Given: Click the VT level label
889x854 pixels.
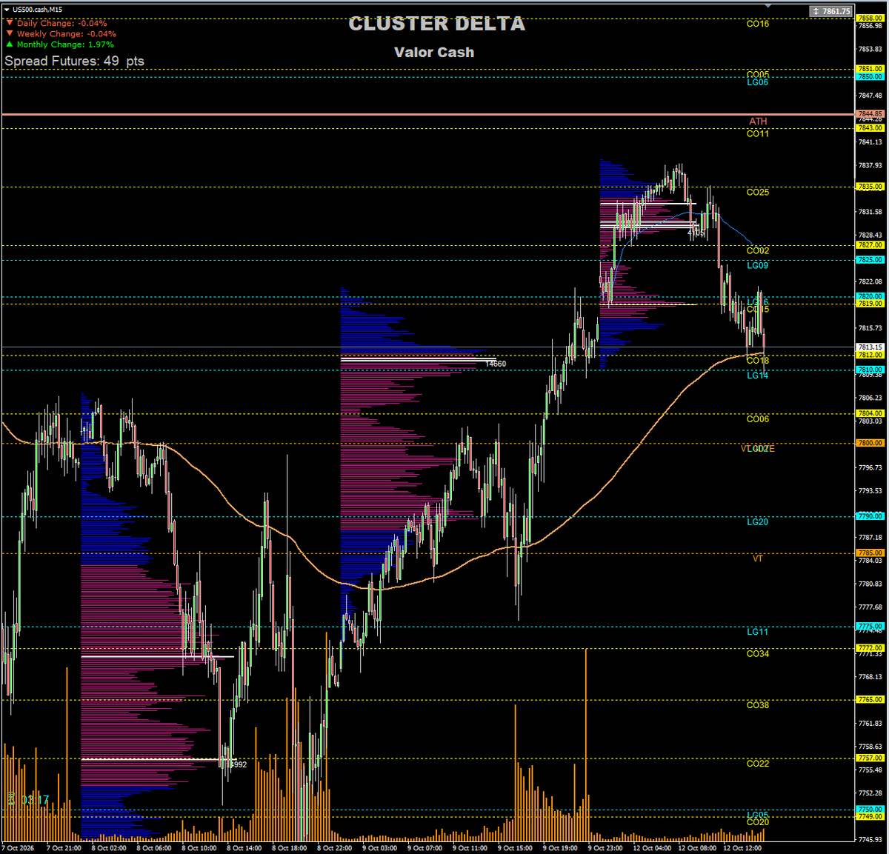Looking at the screenshot, I should tap(758, 558).
